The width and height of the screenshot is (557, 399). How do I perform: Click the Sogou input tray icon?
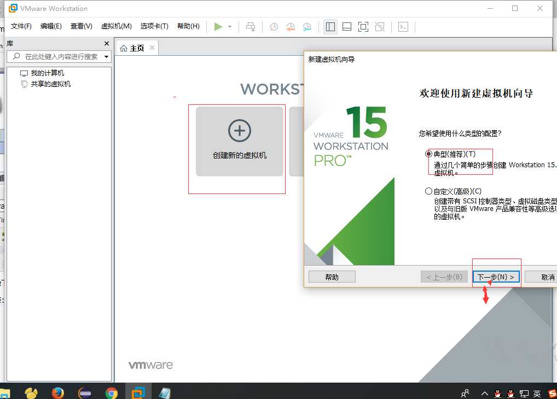pos(552,393)
